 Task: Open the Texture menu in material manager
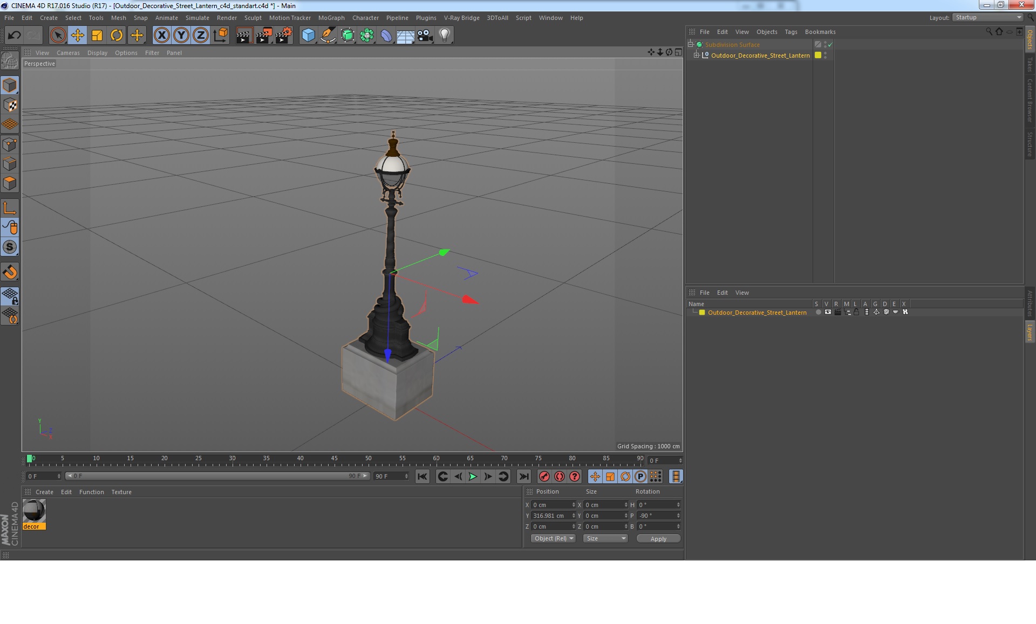(121, 492)
